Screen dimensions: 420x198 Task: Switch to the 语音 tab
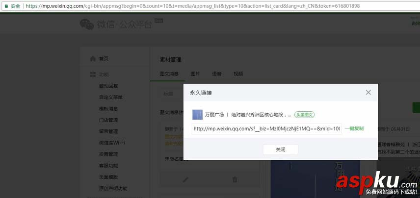coord(217,74)
